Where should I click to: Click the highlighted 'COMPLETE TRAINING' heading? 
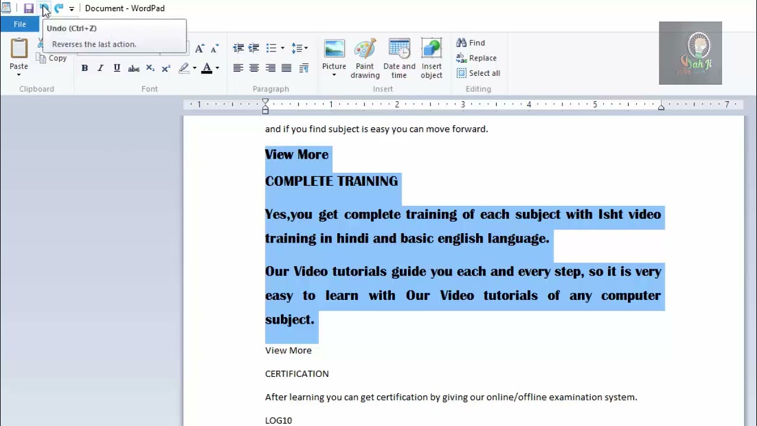coord(331,181)
